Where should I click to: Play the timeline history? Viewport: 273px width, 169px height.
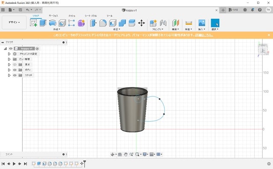point(14,163)
